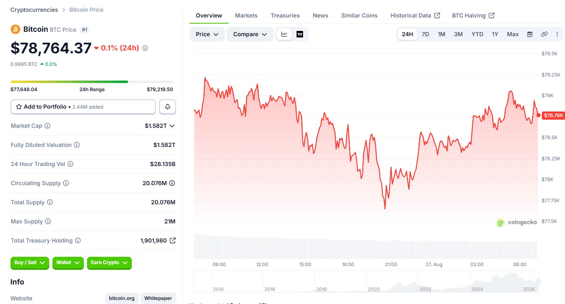Open the Price dropdown
This screenshot has width=565, height=304.
(x=207, y=34)
